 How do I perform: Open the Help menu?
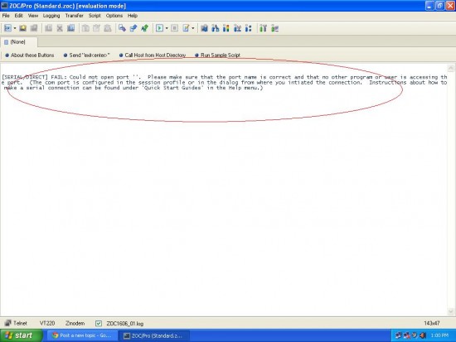click(x=133, y=16)
